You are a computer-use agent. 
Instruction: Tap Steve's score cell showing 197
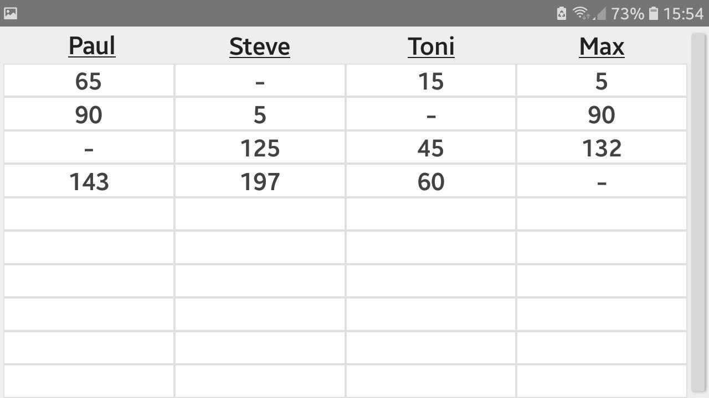pos(260,182)
